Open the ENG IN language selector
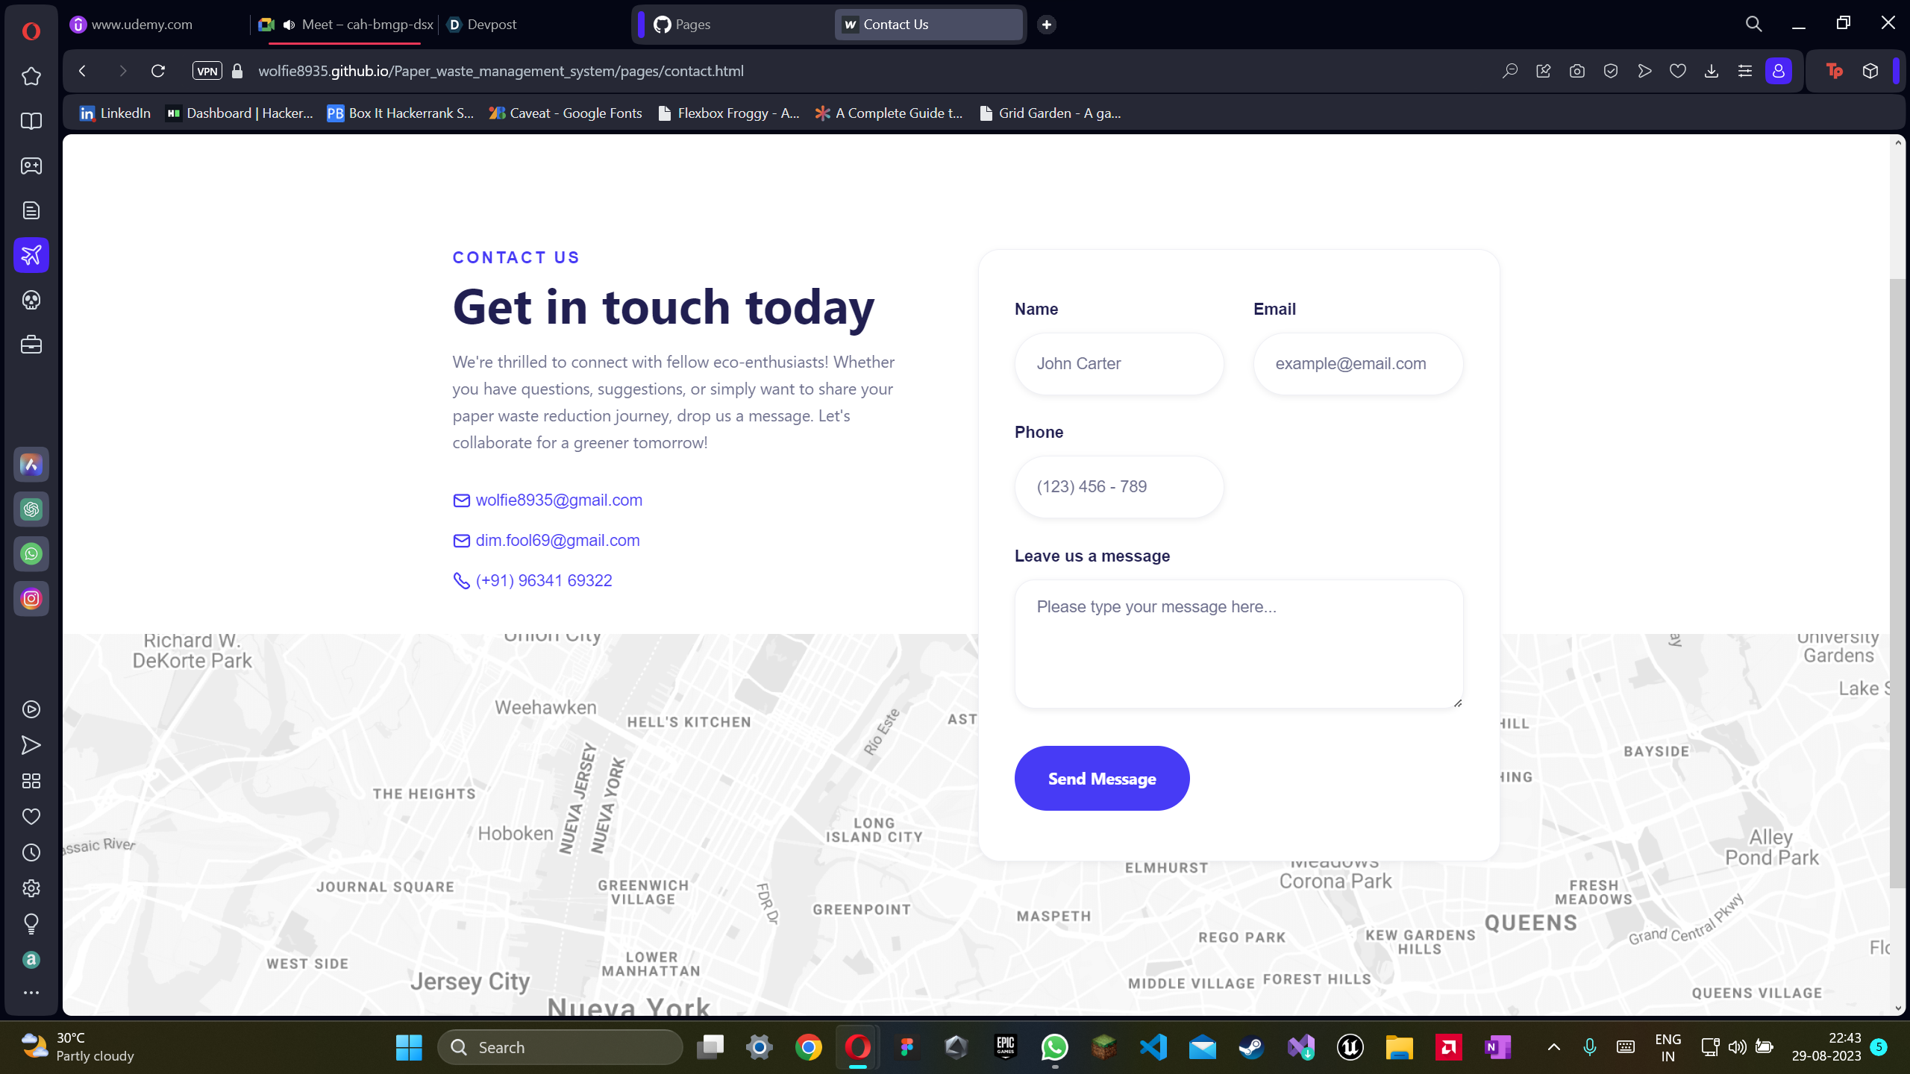The width and height of the screenshot is (1910, 1074). click(x=1668, y=1047)
